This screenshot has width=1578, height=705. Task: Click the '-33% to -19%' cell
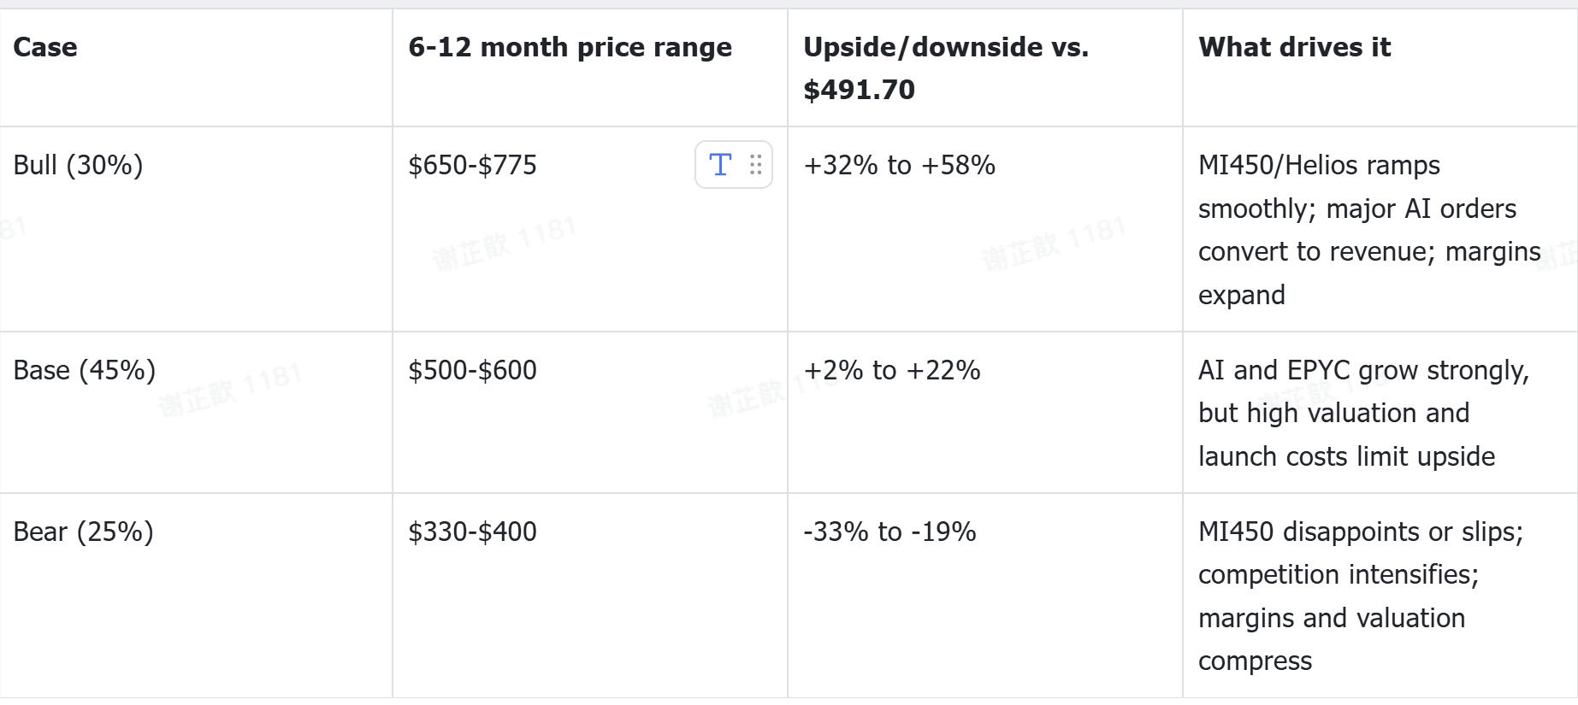coord(985,596)
